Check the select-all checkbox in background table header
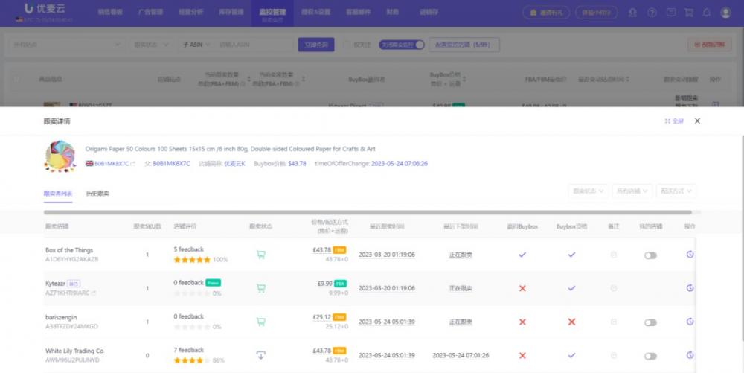 (16, 79)
